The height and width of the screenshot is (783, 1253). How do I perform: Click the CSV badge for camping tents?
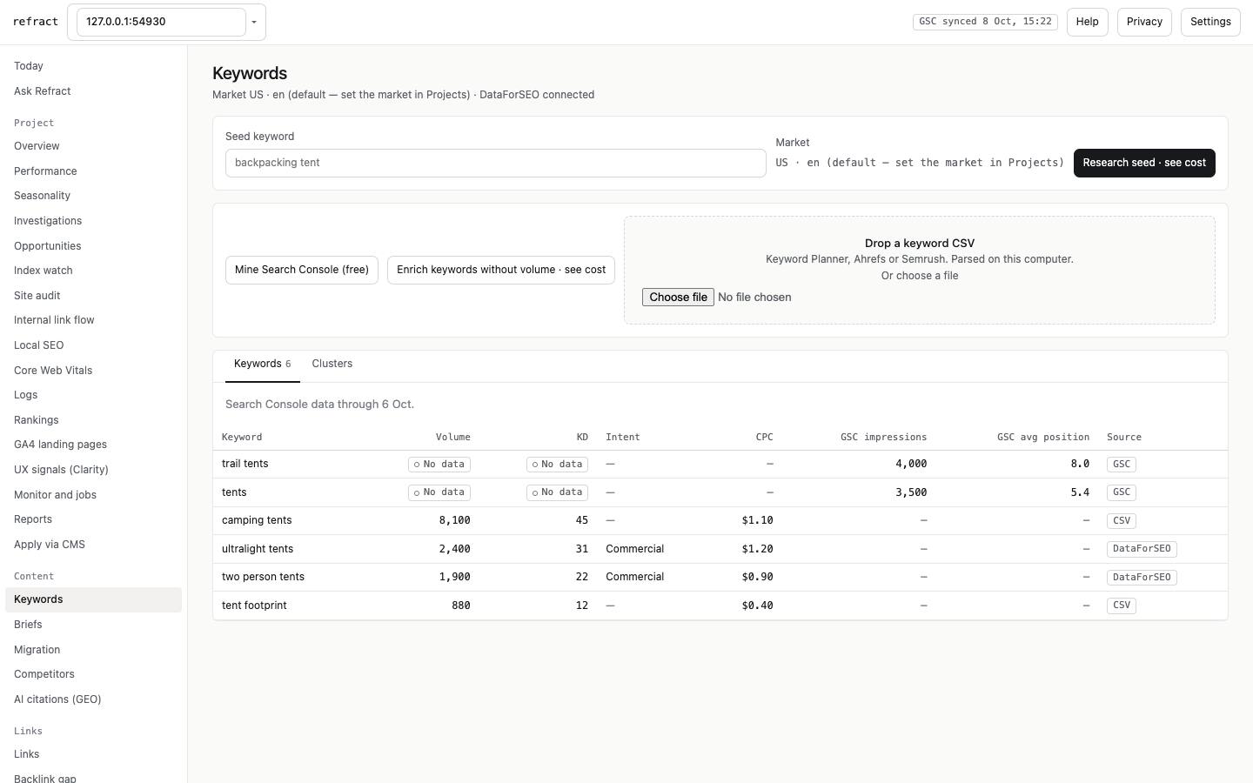tap(1122, 521)
